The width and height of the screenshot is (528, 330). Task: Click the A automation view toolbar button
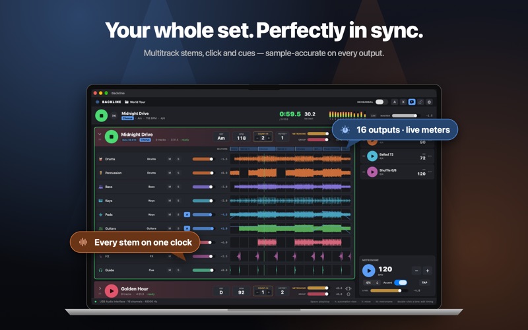[x=394, y=102]
